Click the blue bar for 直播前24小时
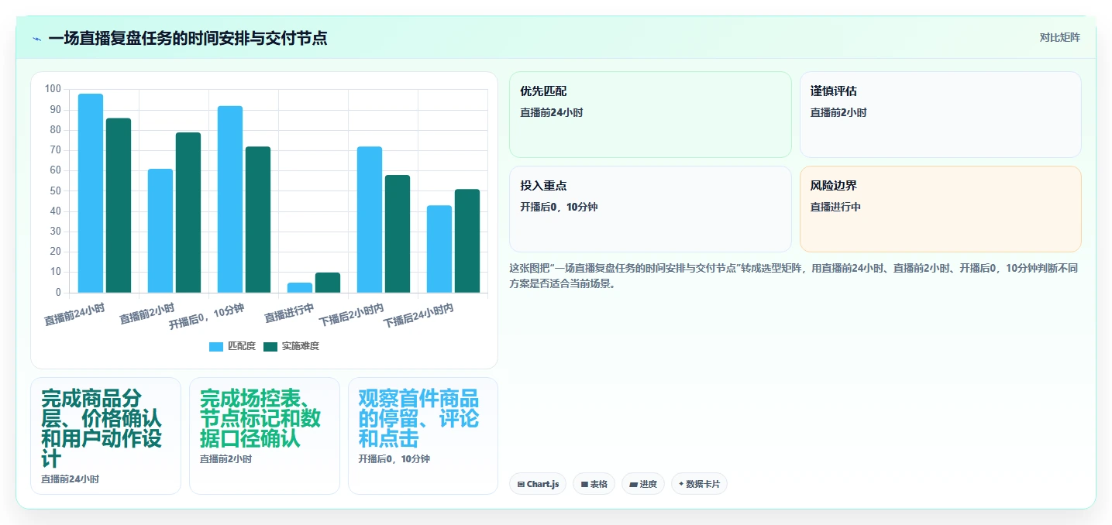1112x525 pixels. click(x=91, y=193)
